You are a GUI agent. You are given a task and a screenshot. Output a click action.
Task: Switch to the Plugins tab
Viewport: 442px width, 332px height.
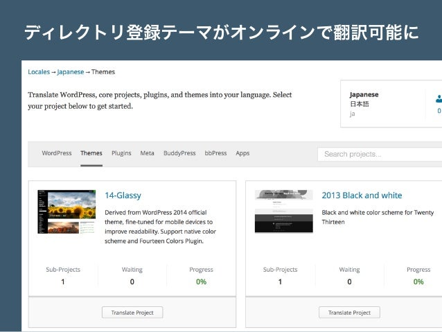pyautogui.click(x=121, y=153)
